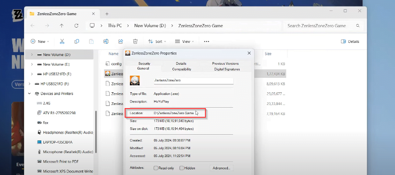Select Microsoft XPS Document Writer in sidebar
The height and width of the screenshot is (175, 395).
(65, 171)
